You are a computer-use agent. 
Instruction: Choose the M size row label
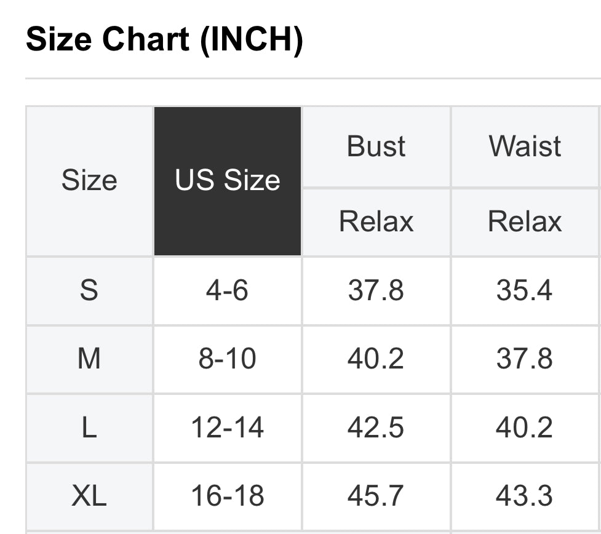tap(89, 359)
